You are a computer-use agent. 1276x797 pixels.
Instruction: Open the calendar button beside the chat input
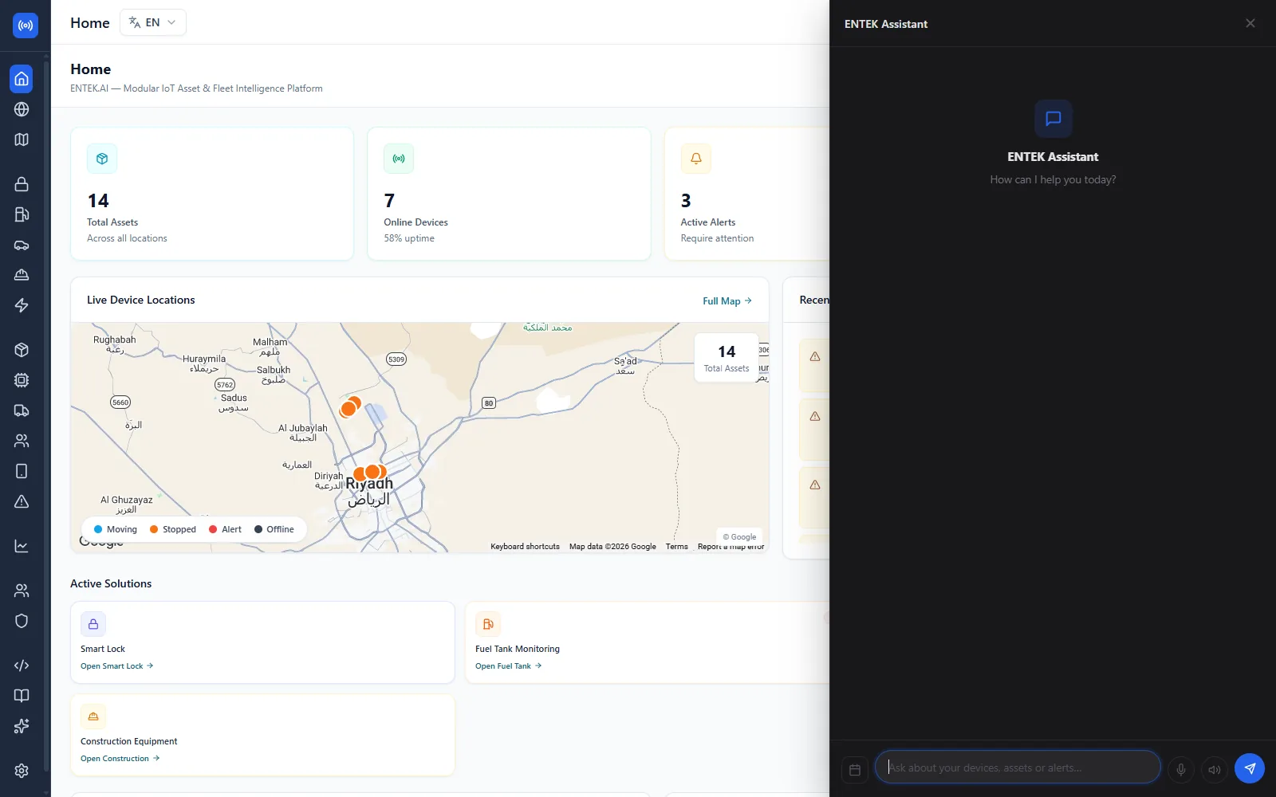click(855, 770)
